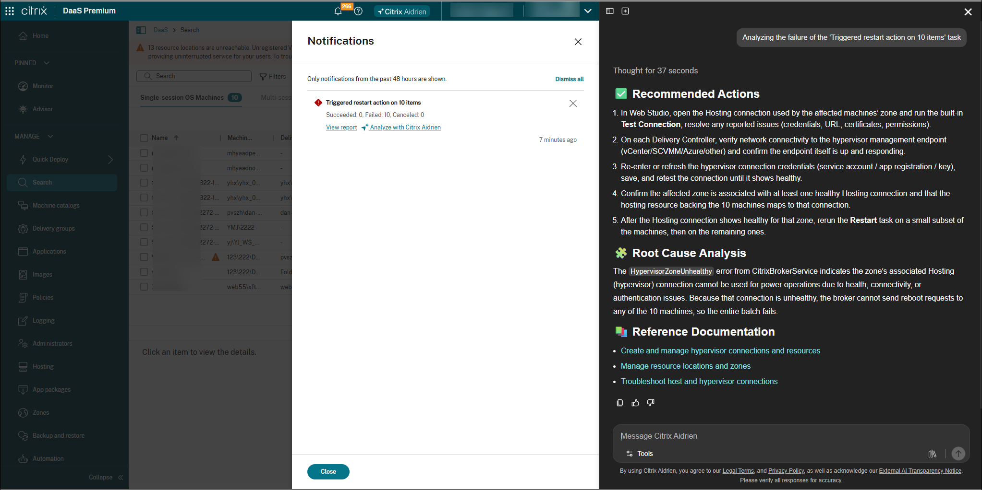Collapse the PINNED section
This screenshot has width=982, height=490.
click(47, 63)
